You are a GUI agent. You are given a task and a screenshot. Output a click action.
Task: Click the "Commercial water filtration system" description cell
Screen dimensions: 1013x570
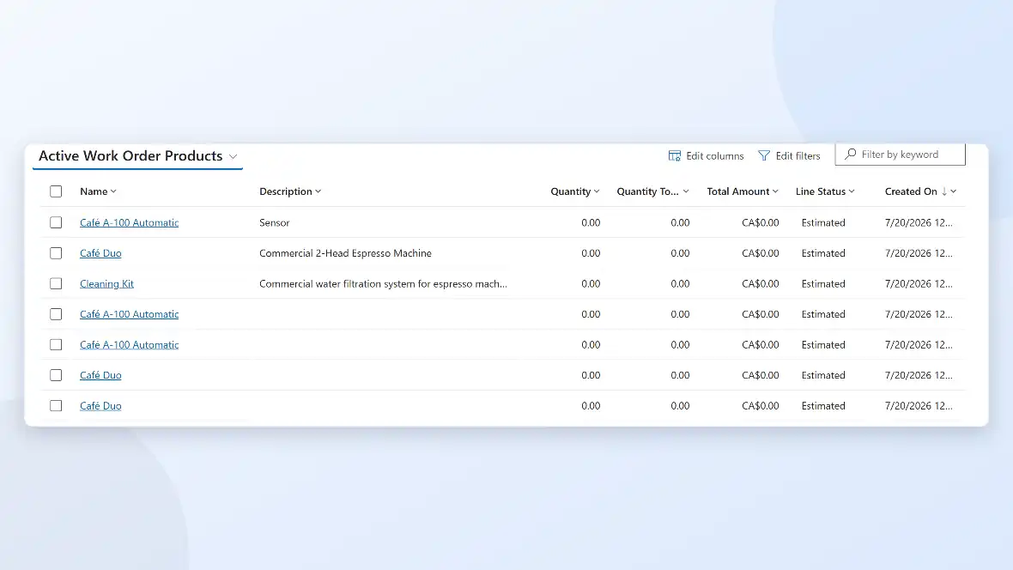click(x=383, y=283)
